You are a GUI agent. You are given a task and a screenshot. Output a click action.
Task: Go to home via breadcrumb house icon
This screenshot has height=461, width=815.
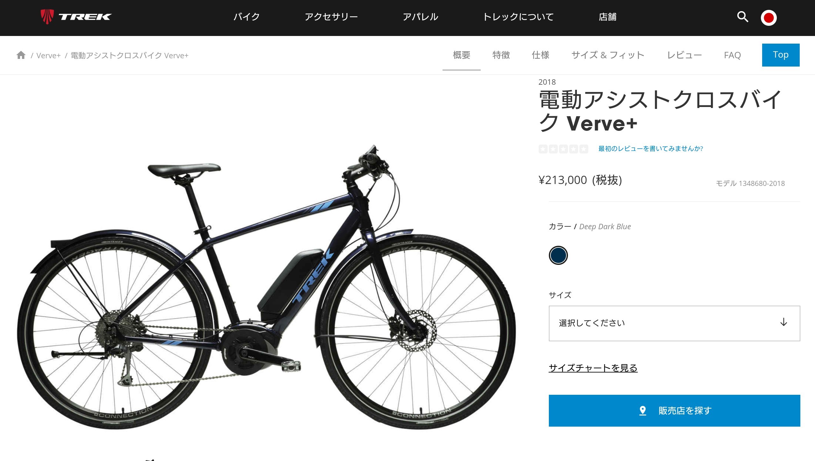tap(21, 55)
